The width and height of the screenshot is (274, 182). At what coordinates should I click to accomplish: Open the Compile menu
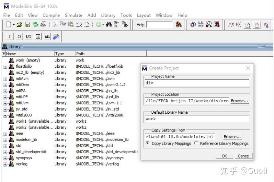click(51, 15)
